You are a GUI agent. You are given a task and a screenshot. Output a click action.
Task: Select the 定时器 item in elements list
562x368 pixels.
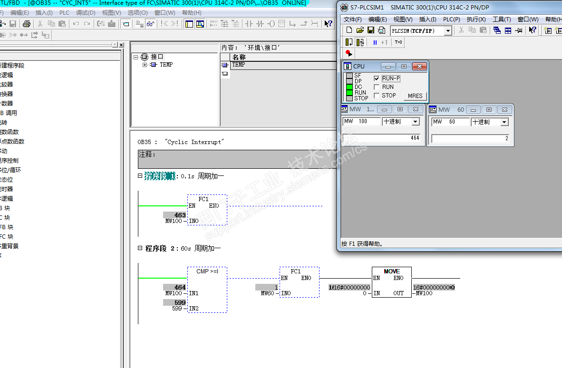(x=7, y=189)
